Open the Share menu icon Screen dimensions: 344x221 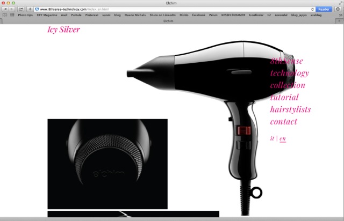pyautogui.click(x=20, y=9)
